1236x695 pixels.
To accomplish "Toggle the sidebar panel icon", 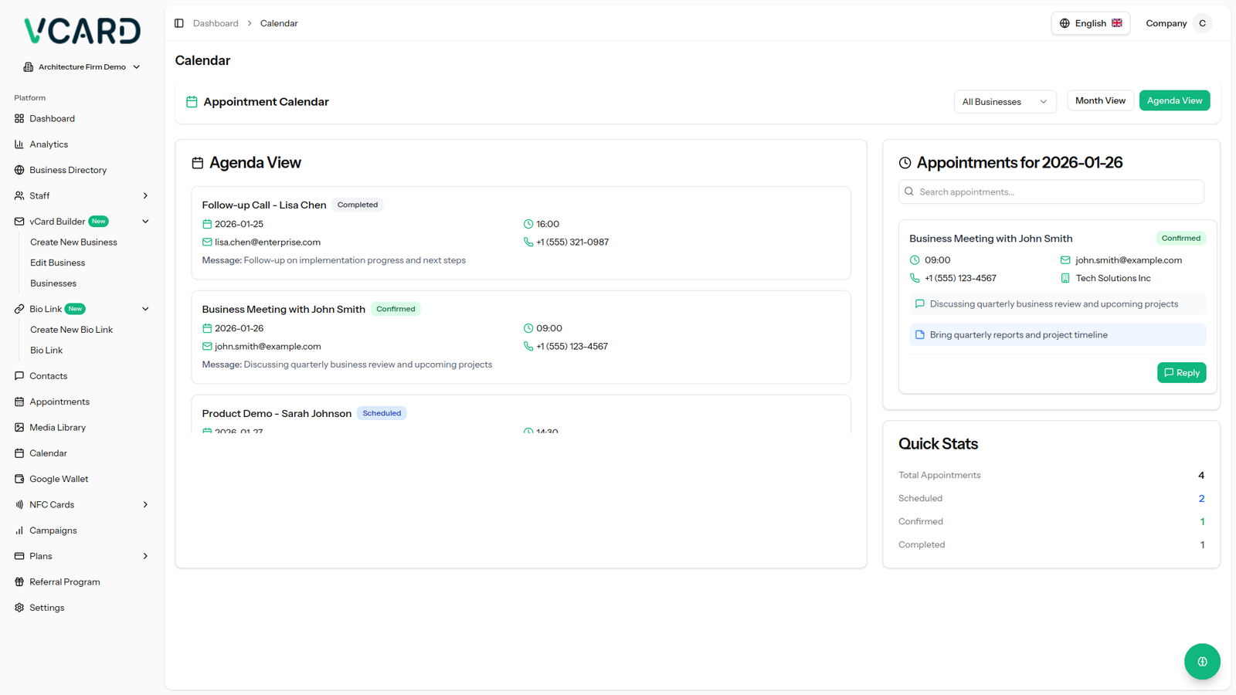I will (x=179, y=23).
